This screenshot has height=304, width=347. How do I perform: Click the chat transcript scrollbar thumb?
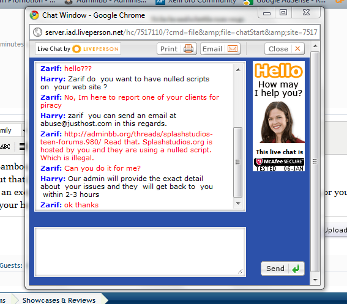point(238,162)
